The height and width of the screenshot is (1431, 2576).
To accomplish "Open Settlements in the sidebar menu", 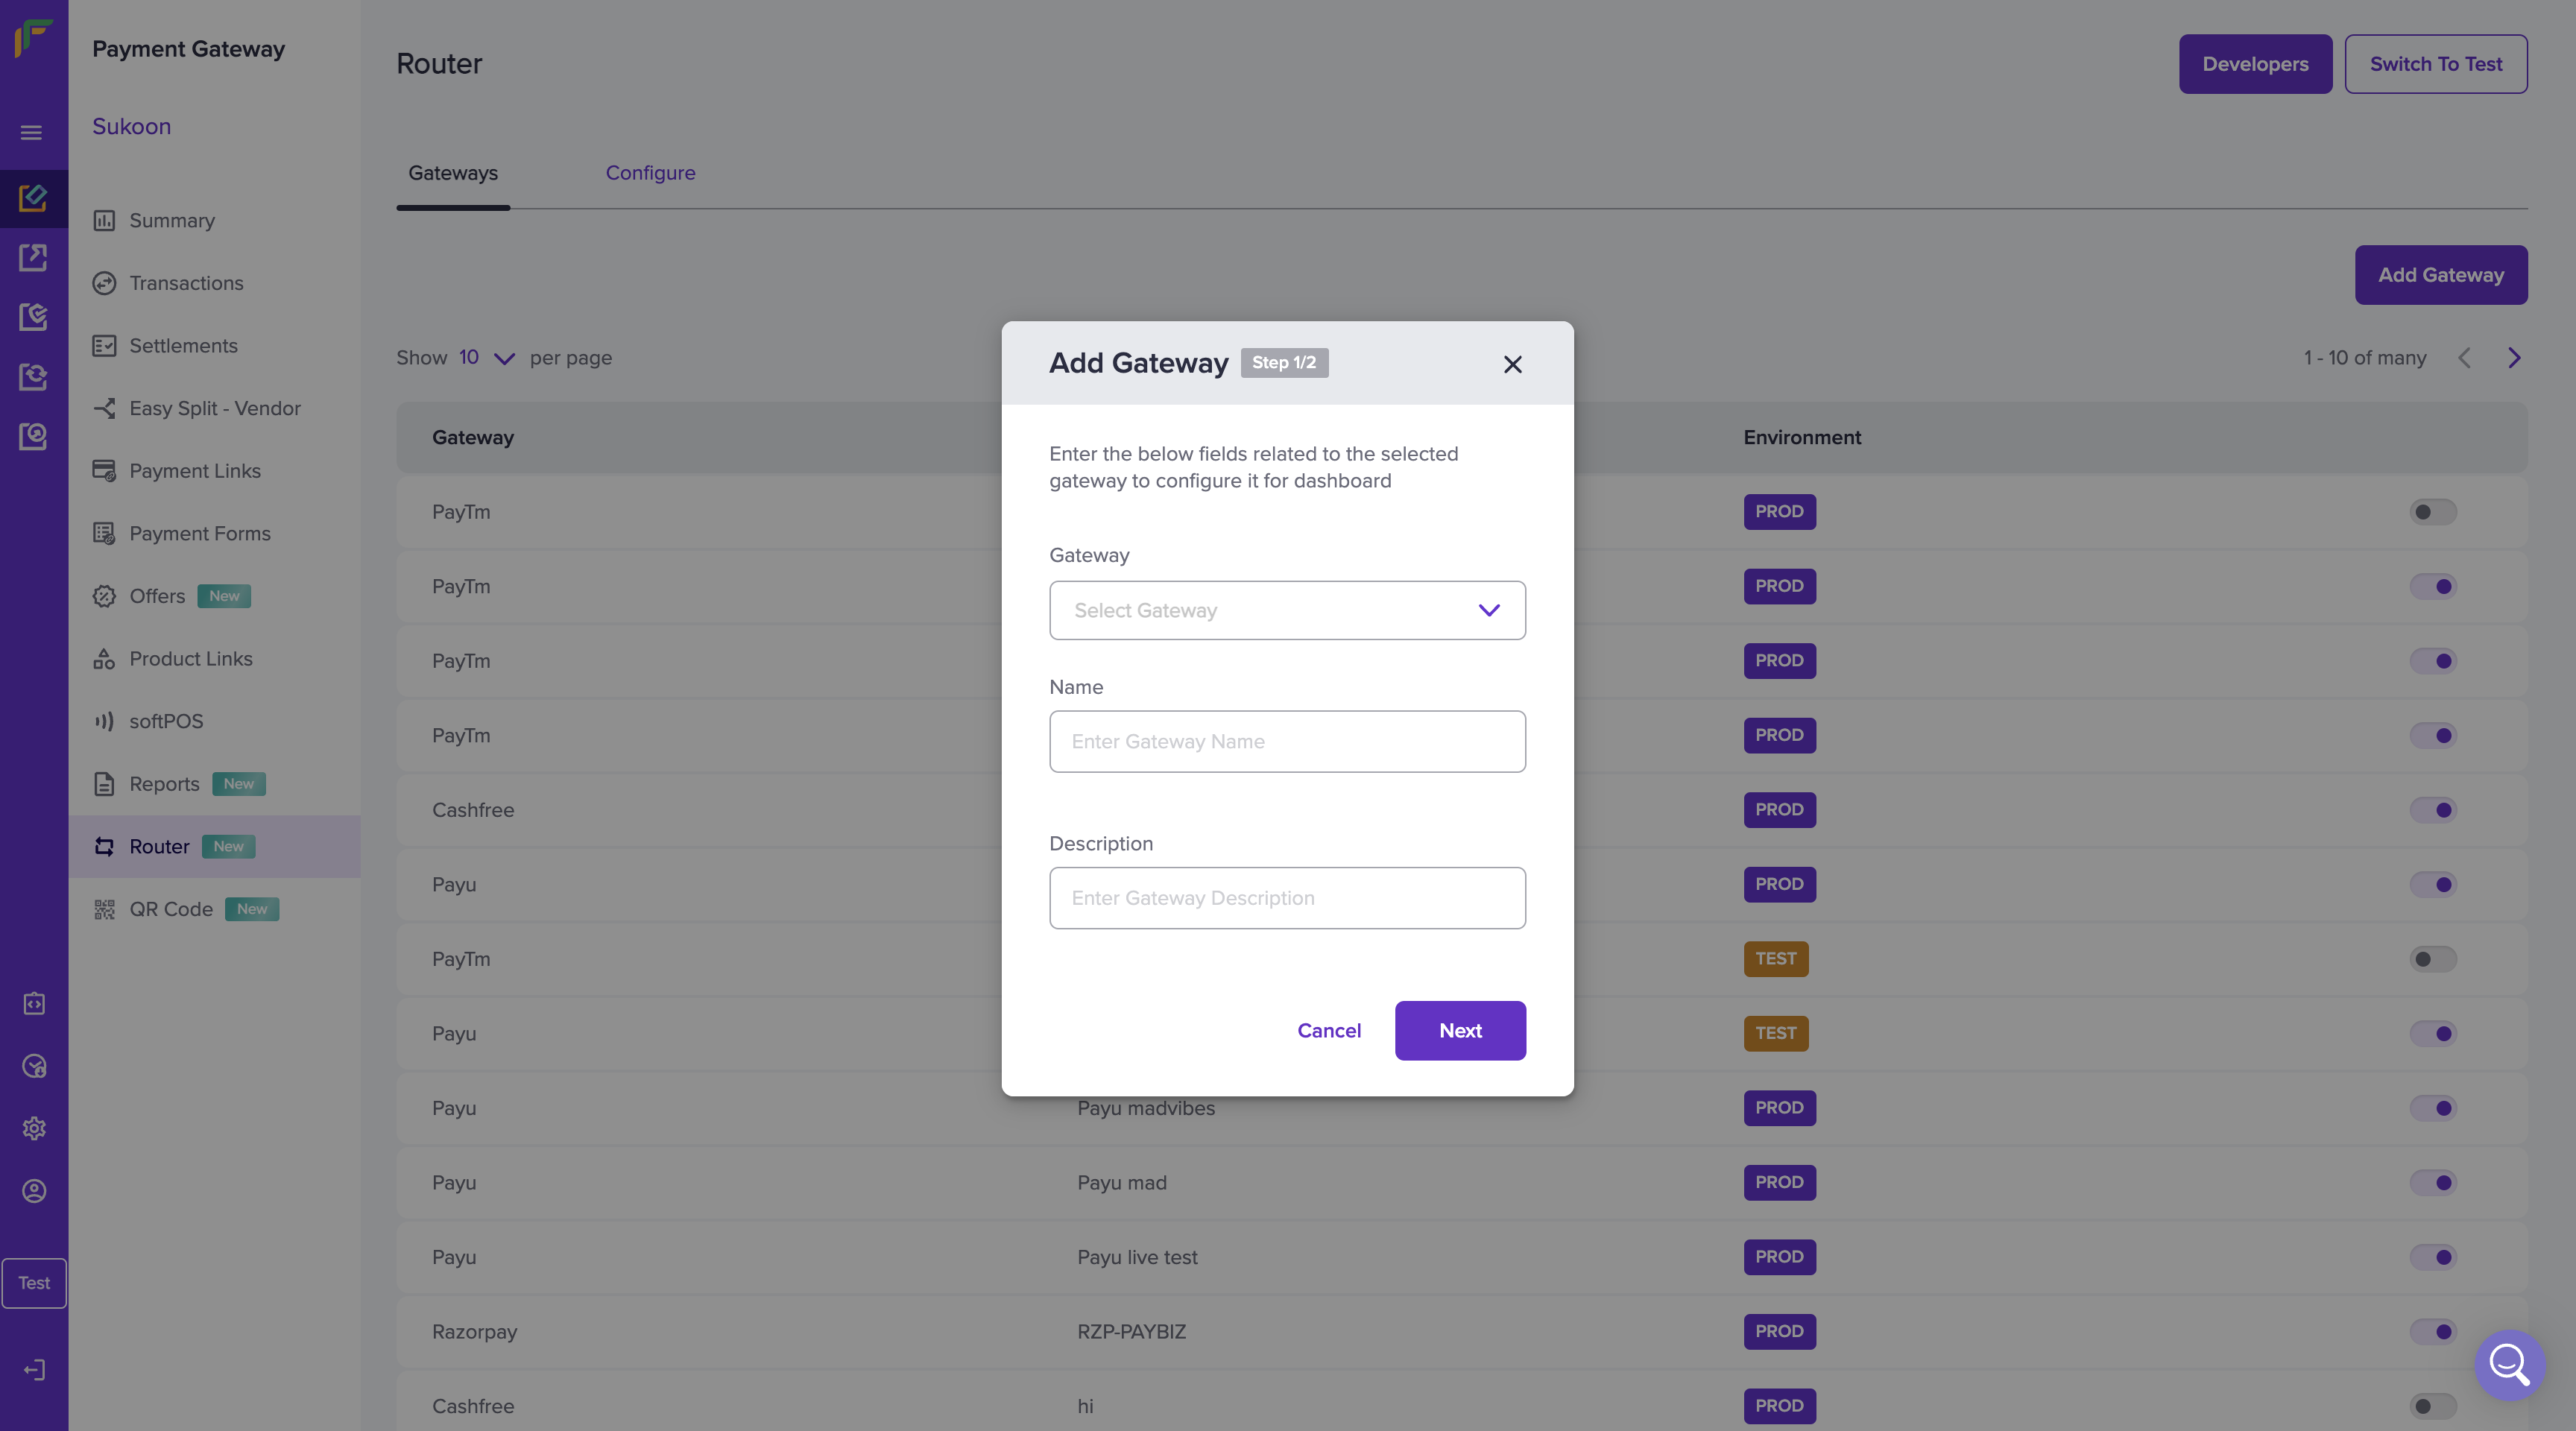I will [x=183, y=346].
